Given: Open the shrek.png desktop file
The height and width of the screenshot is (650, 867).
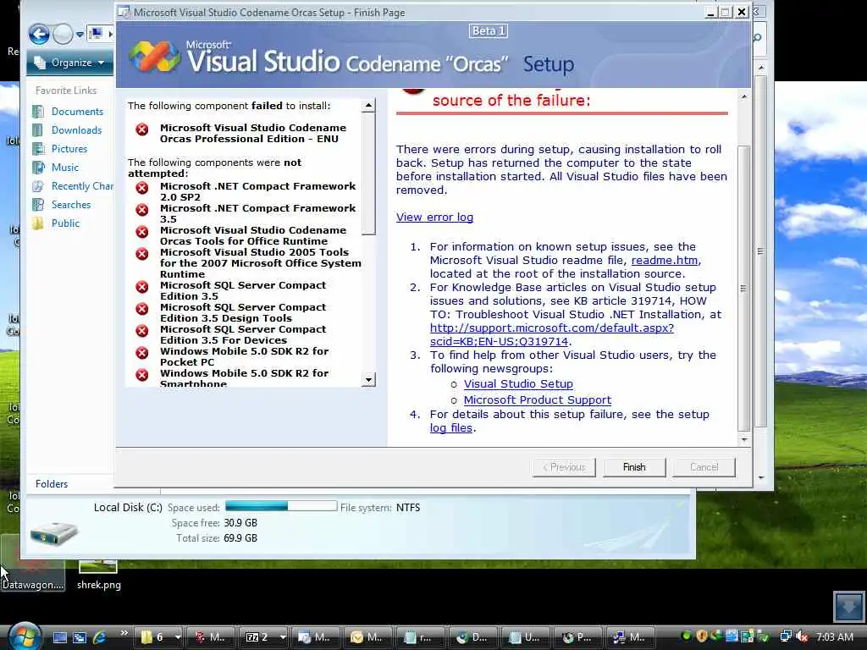Looking at the screenshot, I should click(98, 575).
